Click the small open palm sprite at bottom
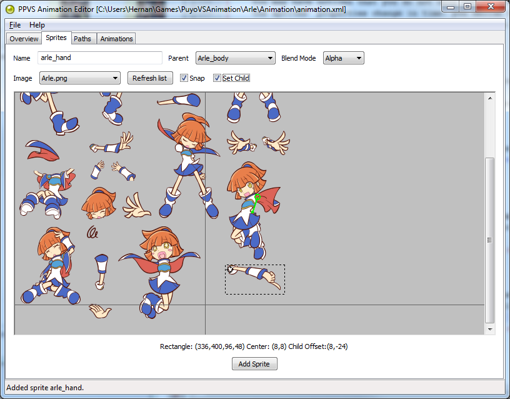This screenshot has width=510, height=399. 100,311
